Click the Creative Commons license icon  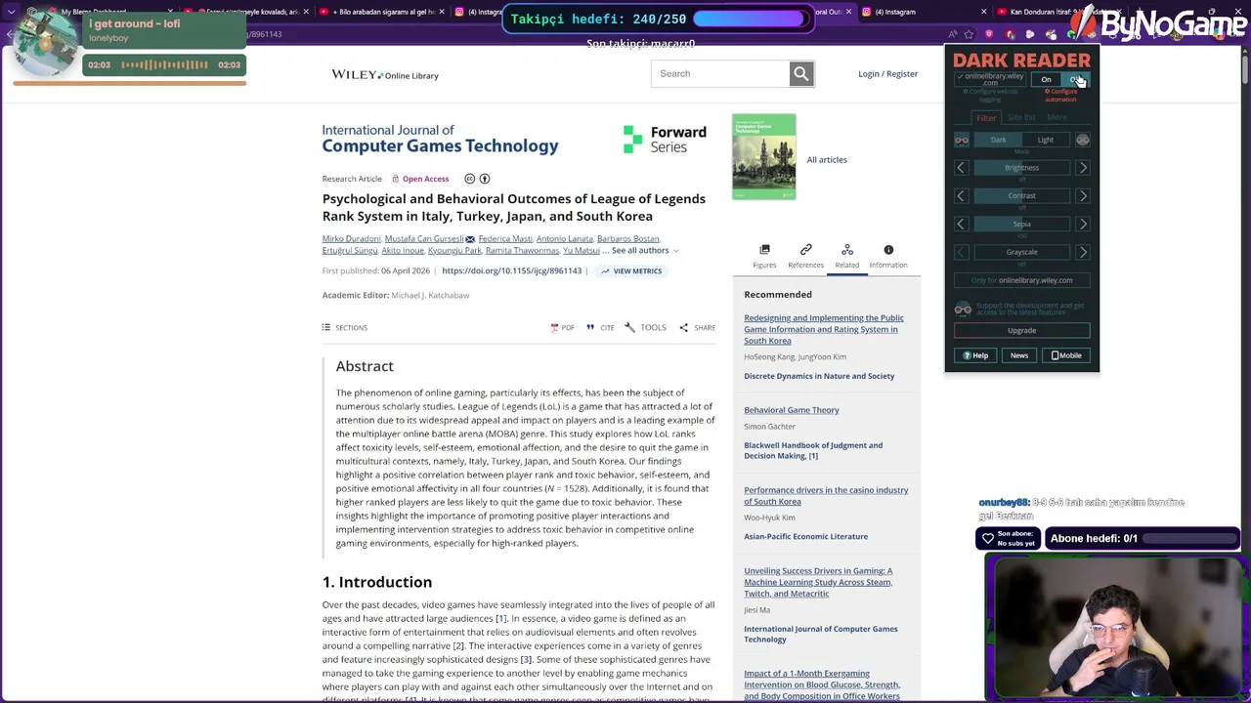470,179
